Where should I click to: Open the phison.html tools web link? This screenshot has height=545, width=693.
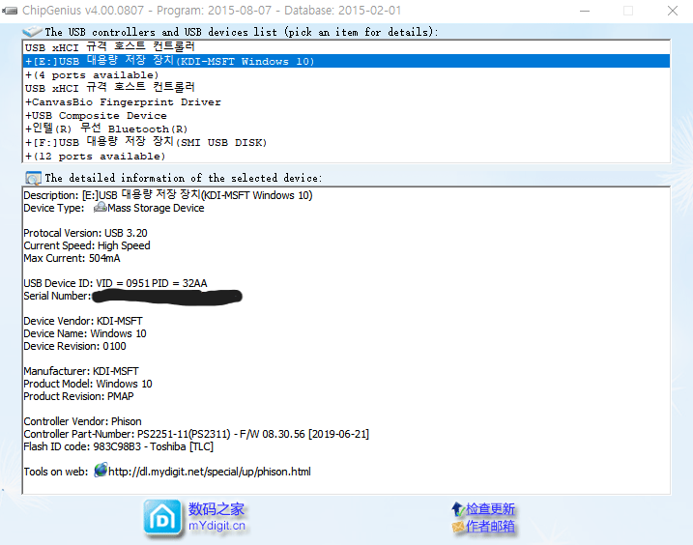coord(210,472)
